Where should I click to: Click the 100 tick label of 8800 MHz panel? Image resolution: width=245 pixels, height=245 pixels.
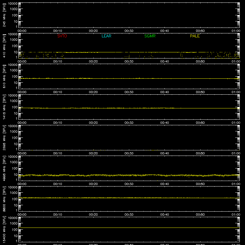coord(15,199)
